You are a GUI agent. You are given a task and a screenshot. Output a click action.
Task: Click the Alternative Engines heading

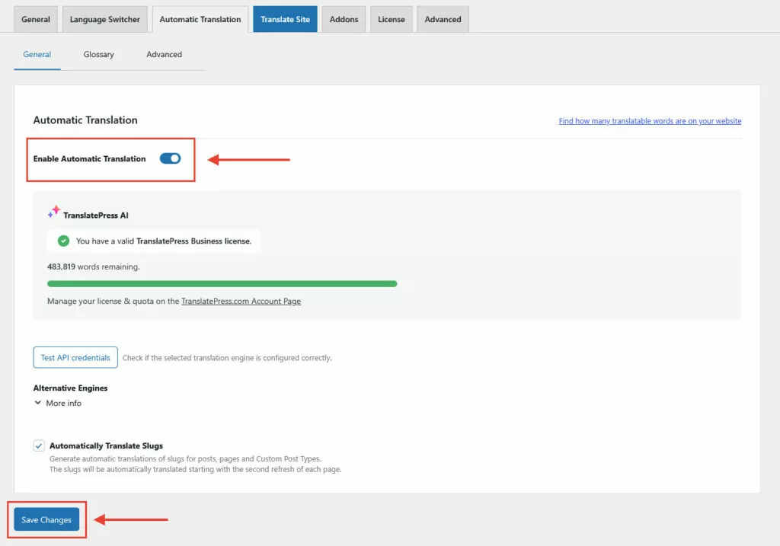coord(70,388)
